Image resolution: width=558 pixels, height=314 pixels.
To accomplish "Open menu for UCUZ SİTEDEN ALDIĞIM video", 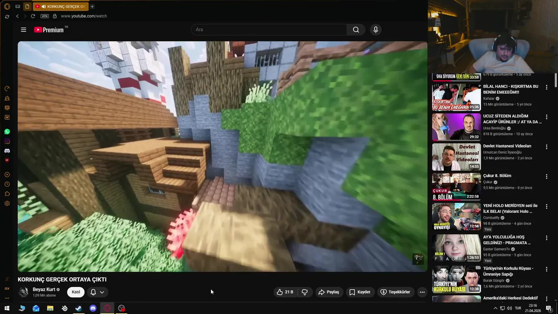I will 547,117.
